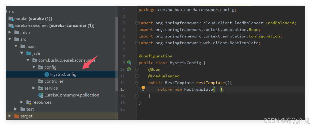The width and height of the screenshot is (311, 126).
Task: Collapse the main folder arrow
Action: [16, 46]
